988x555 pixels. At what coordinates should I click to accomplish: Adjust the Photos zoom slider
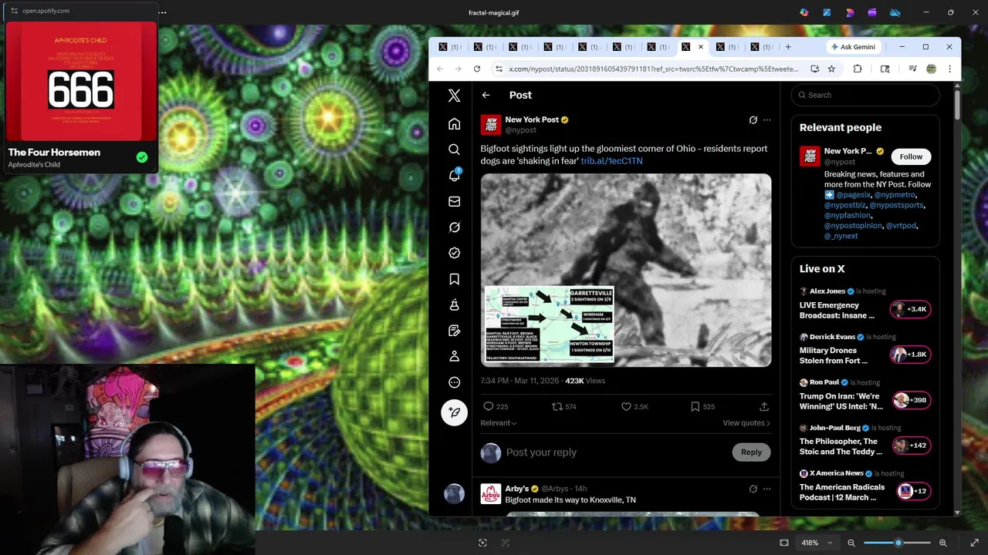[897, 543]
